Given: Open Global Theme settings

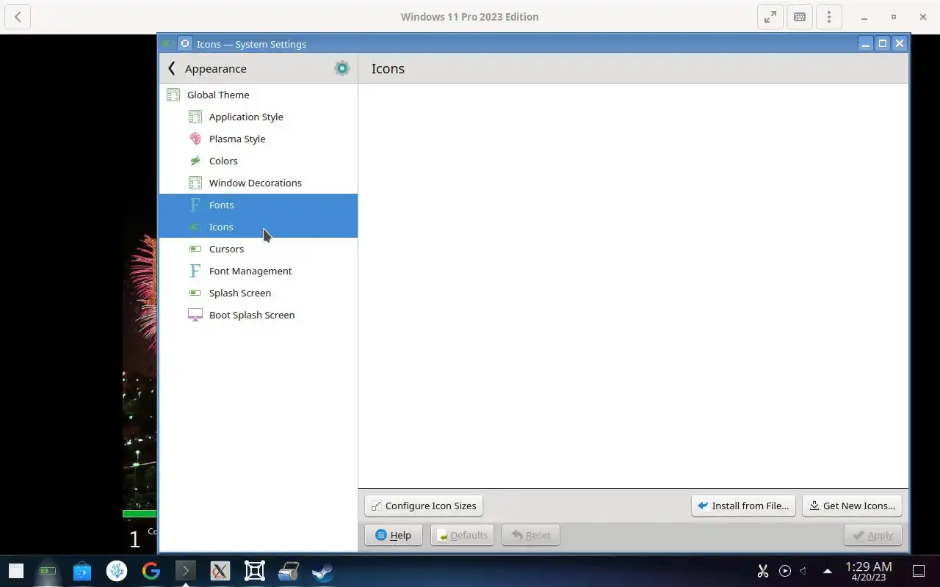Looking at the screenshot, I should click(258, 95).
